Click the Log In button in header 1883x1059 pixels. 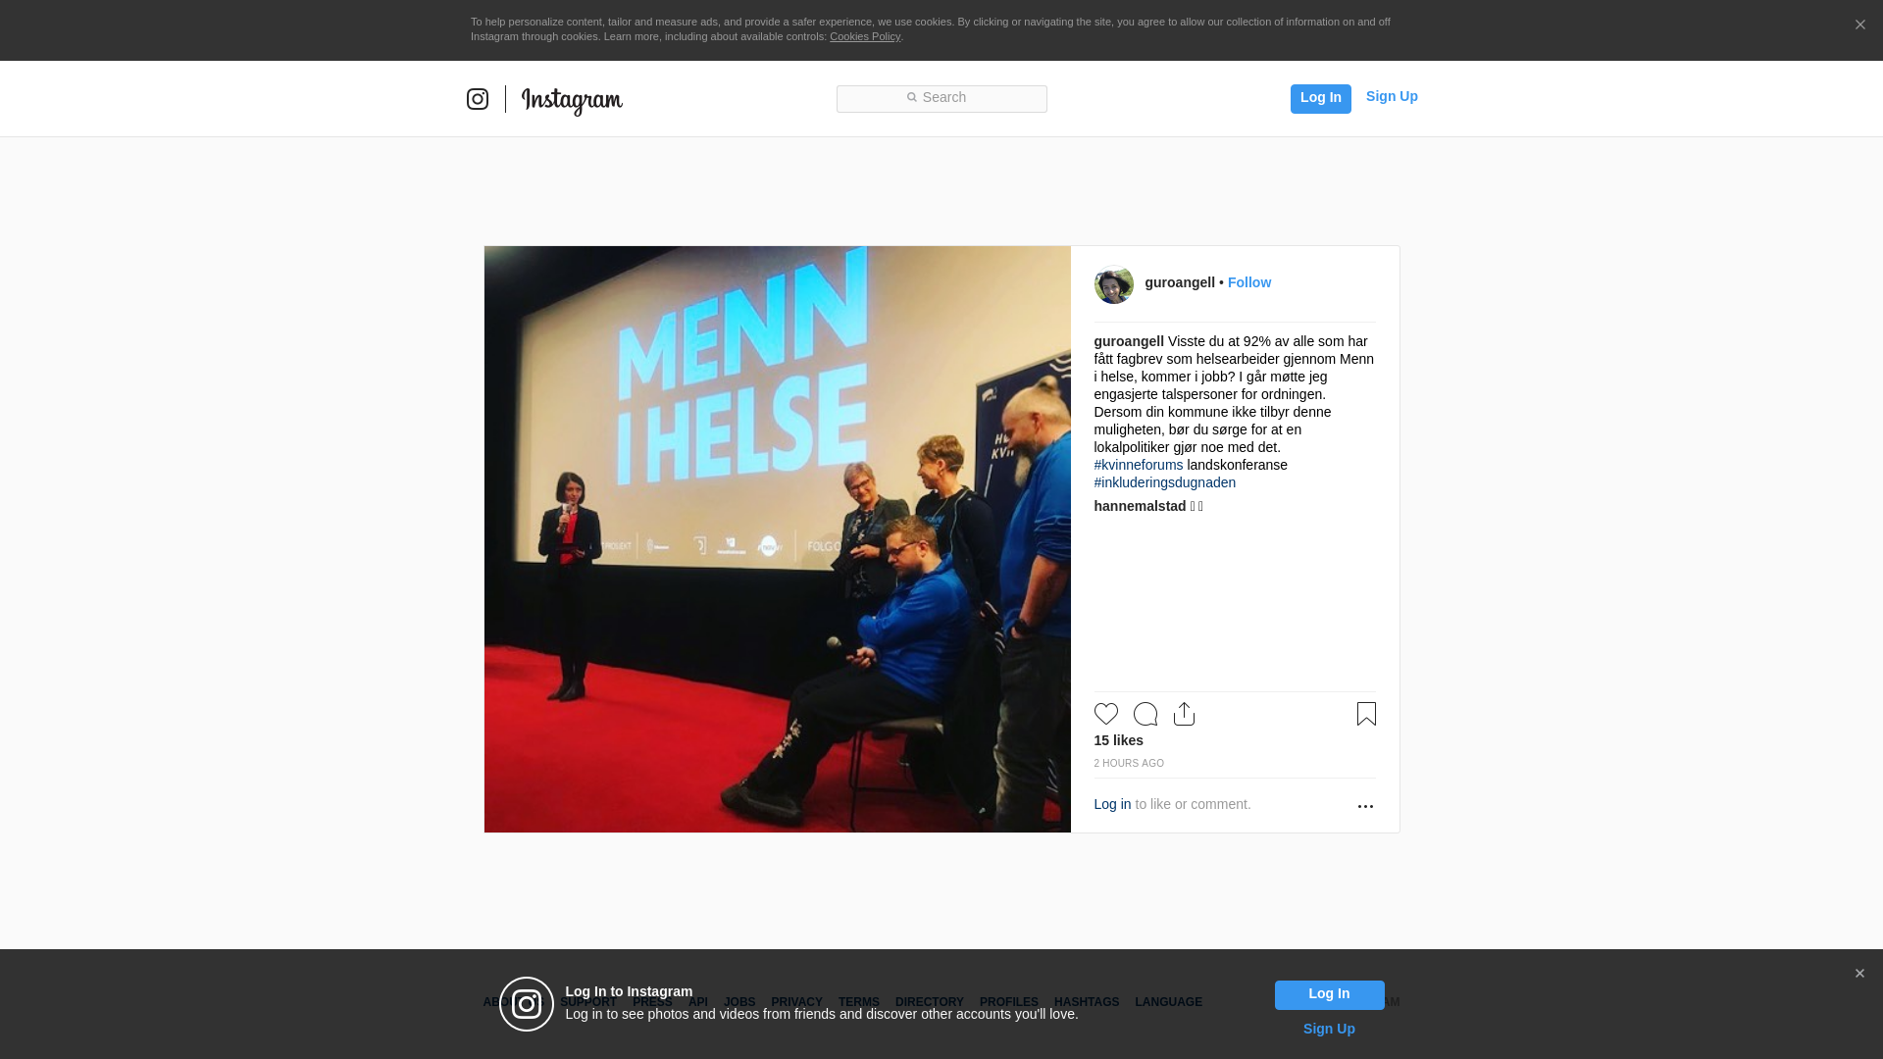click(x=1320, y=99)
